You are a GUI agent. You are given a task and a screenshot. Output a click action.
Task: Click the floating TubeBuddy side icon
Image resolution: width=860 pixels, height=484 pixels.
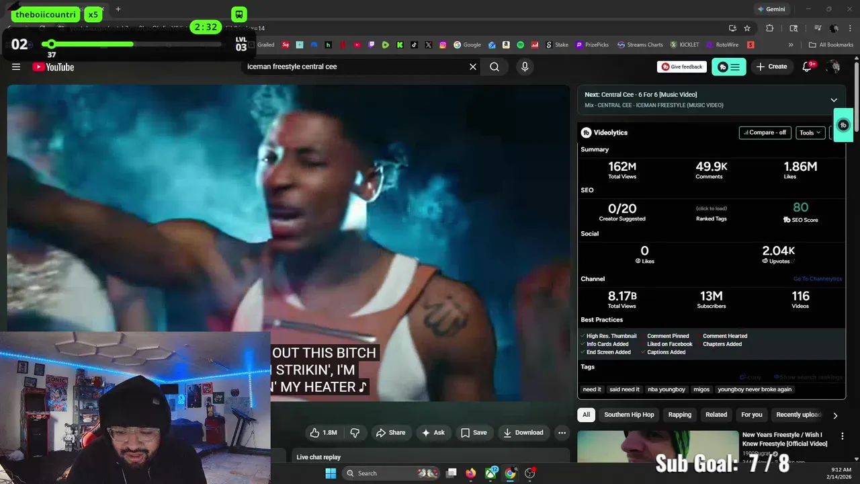843,125
